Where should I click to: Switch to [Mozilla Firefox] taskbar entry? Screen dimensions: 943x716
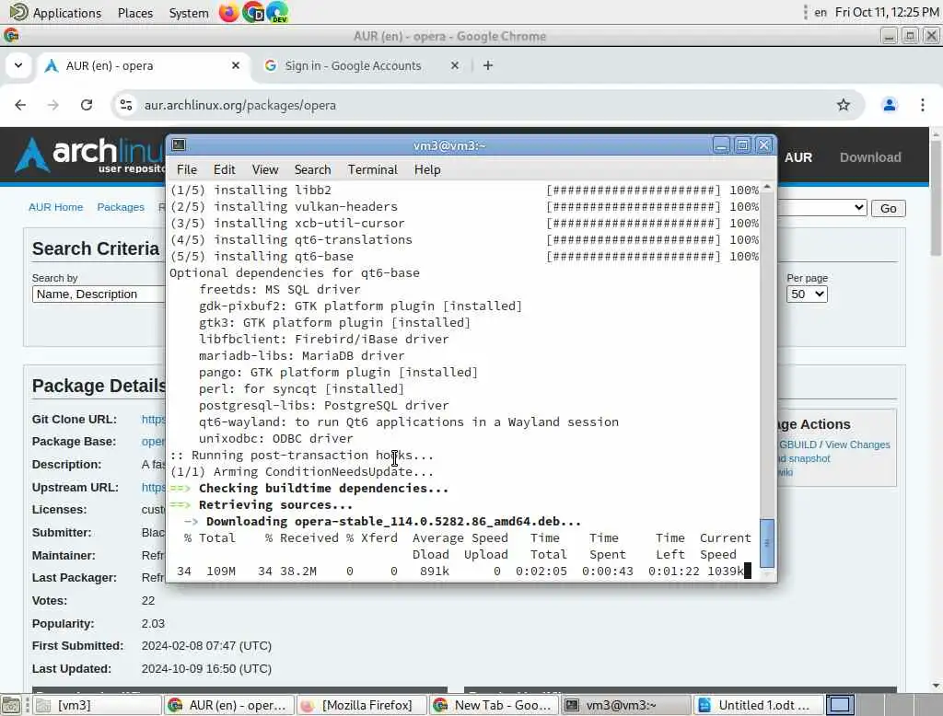(x=361, y=705)
